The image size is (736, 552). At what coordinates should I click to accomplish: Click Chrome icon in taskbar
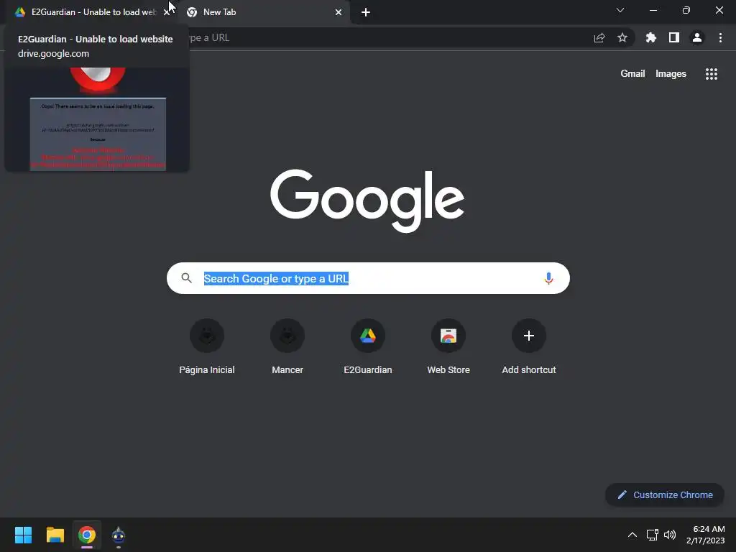pos(87,535)
